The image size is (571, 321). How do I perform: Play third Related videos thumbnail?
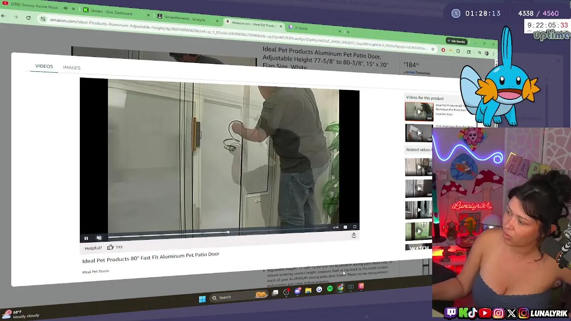pyautogui.click(x=418, y=210)
